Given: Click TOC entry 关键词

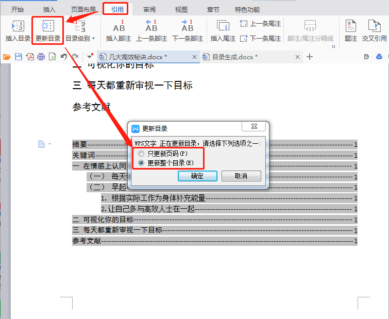Looking at the screenshot, I should [215, 155].
